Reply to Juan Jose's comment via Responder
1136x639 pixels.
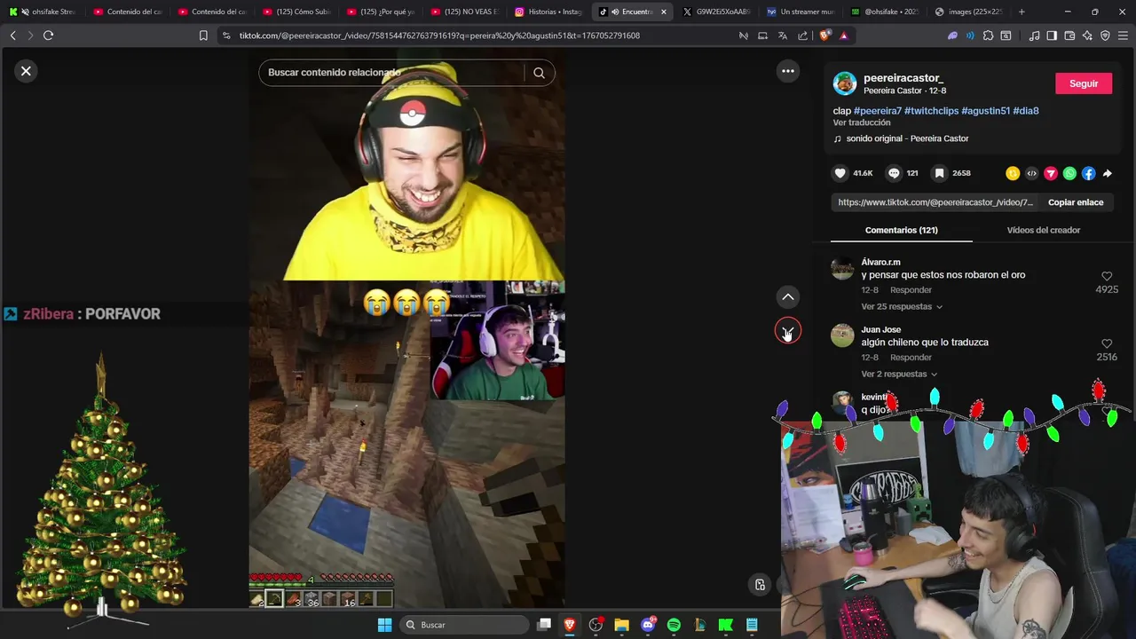(911, 358)
